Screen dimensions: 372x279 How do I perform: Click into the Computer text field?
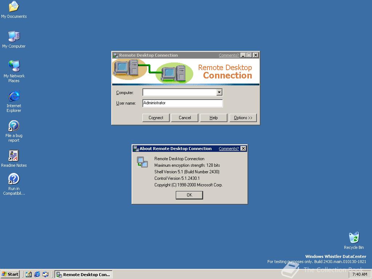[179, 92]
